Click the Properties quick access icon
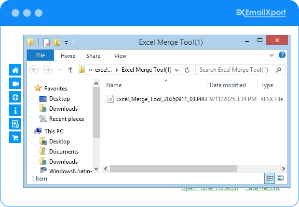The width and height of the screenshot is (299, 207). click(x=47, y=42)
